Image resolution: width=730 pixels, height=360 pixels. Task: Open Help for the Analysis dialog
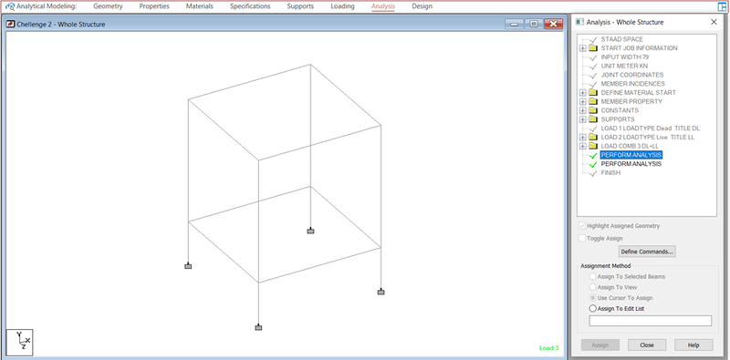[x=693, y=345]
